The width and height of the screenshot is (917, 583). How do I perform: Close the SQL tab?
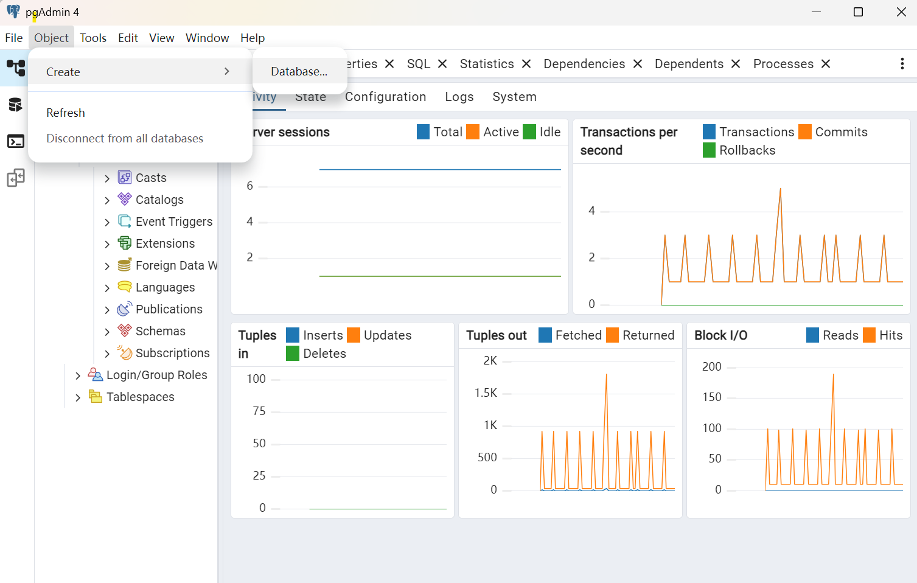[442, 64]
